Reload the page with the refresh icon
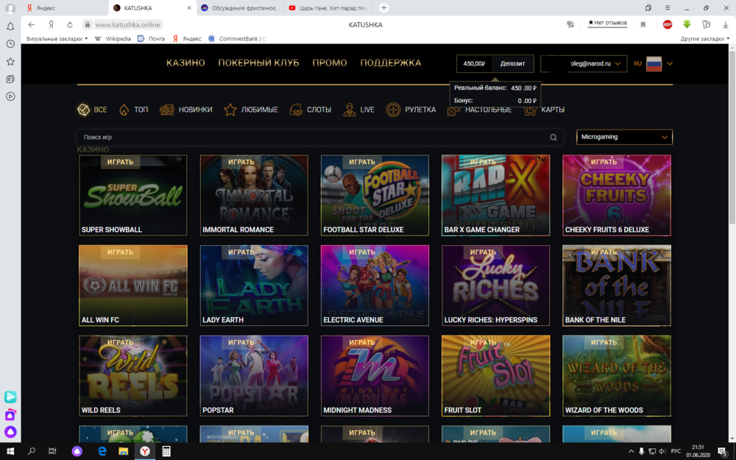The width and height of the screenshot is (736, 460). point(69,24)
